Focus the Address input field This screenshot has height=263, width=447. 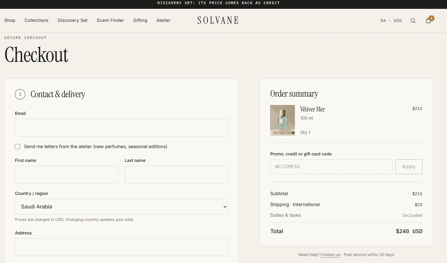(x=121, y=247)
